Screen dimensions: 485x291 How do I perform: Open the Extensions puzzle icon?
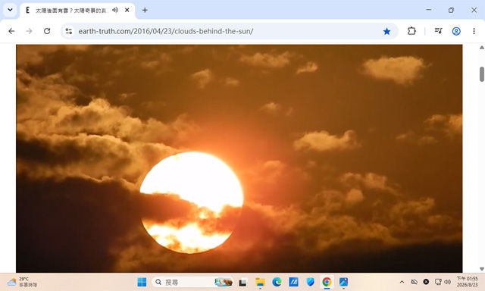click(411, 31)
